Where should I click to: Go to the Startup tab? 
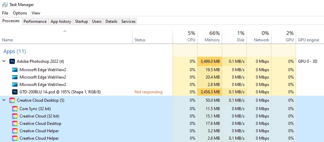click(x=81, y=21)
